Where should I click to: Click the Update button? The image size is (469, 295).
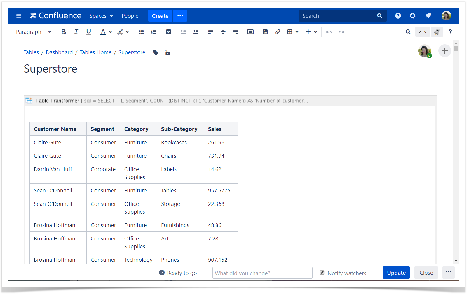396,273
